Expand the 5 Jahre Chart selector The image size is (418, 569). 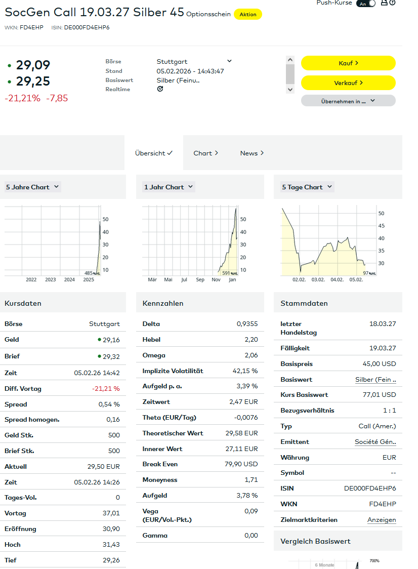(x=32, y=187)
